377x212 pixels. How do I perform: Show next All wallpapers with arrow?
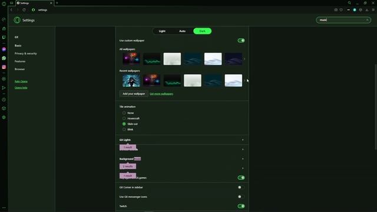click(244, 59)
